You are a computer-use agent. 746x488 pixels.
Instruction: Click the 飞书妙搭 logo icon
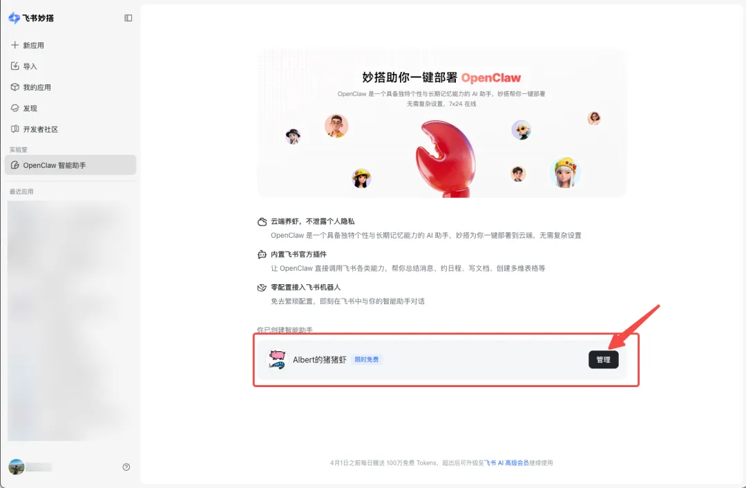pyautogui.click(x=15, y=18)
